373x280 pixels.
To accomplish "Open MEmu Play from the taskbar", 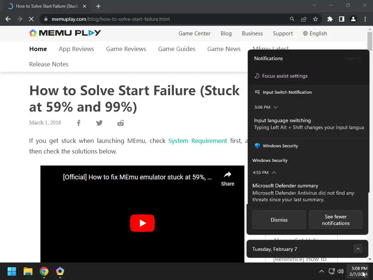I will coord(60,271).
